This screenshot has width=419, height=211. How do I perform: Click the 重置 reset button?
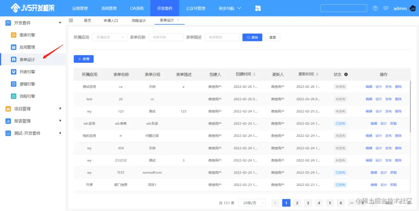(273, 37)
